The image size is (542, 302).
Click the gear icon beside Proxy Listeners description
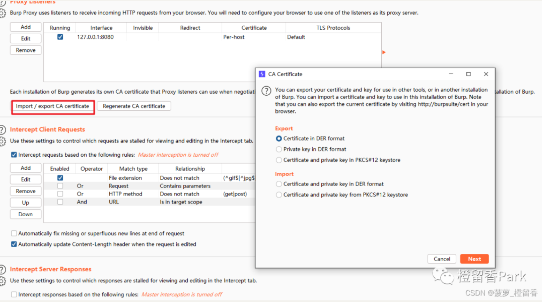pos(3,13)
